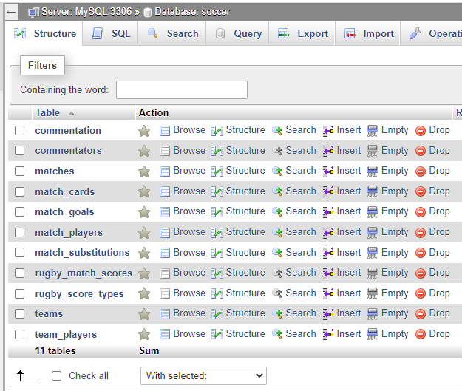Click the Empty icon for teams table

373,313
